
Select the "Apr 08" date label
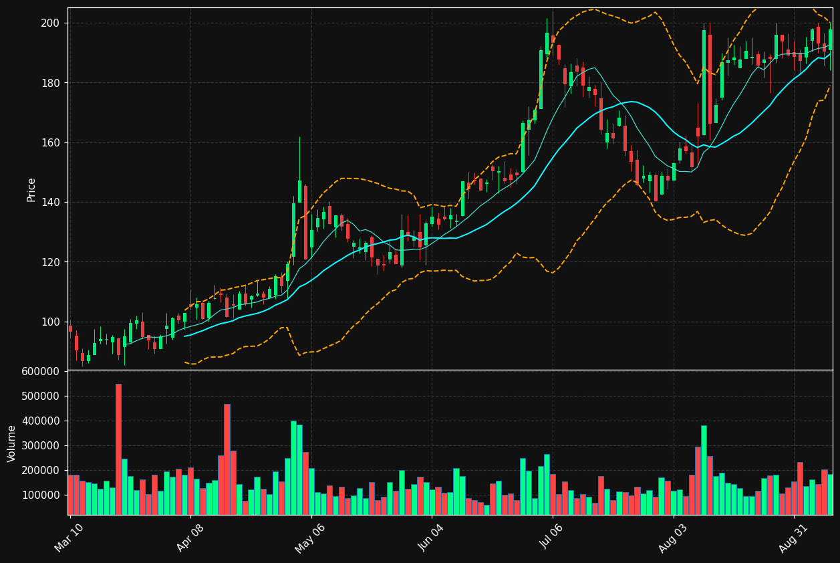pos(190,538)
